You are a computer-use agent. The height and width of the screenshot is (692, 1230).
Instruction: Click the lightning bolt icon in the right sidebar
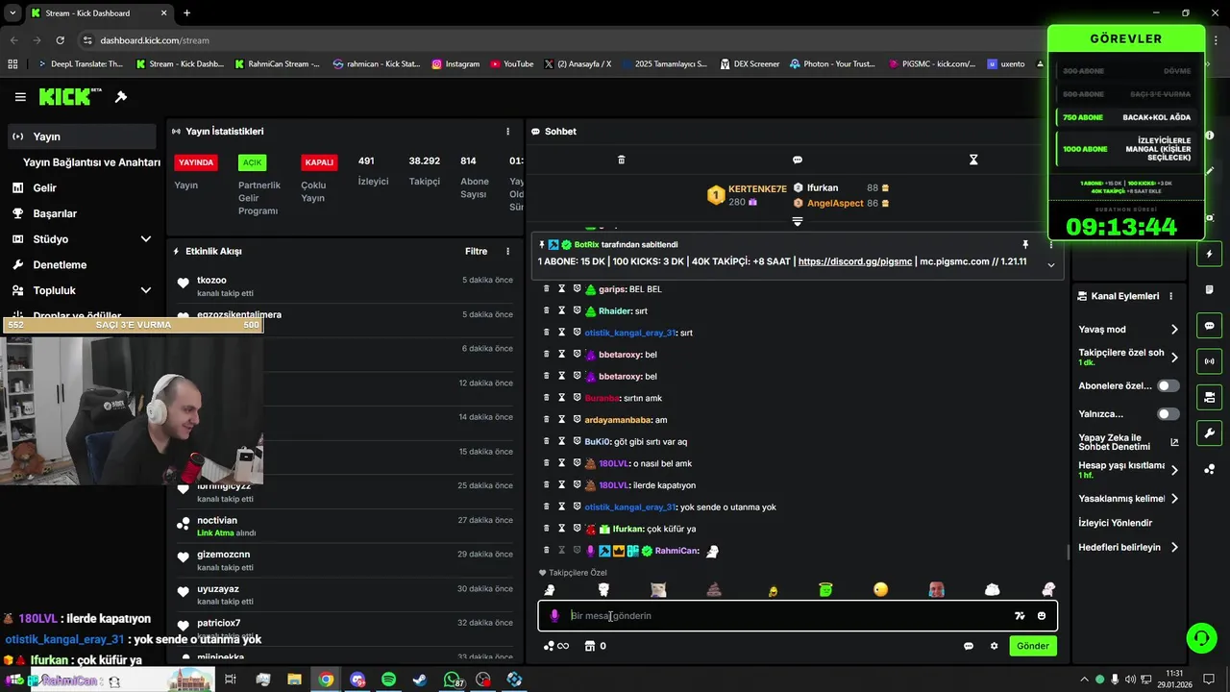(1210, 254)
